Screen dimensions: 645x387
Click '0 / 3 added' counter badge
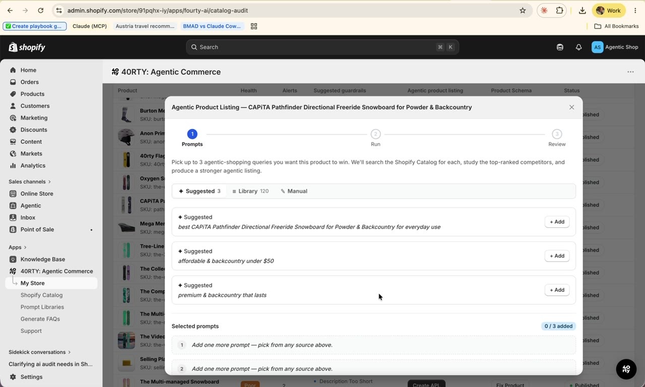click(x=558, y=326)
